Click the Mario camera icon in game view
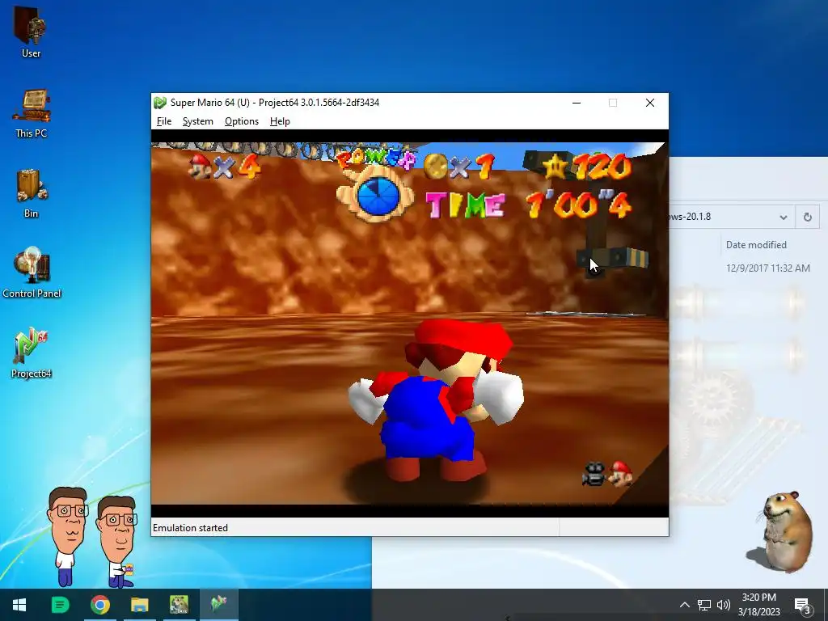 point(607,473)
